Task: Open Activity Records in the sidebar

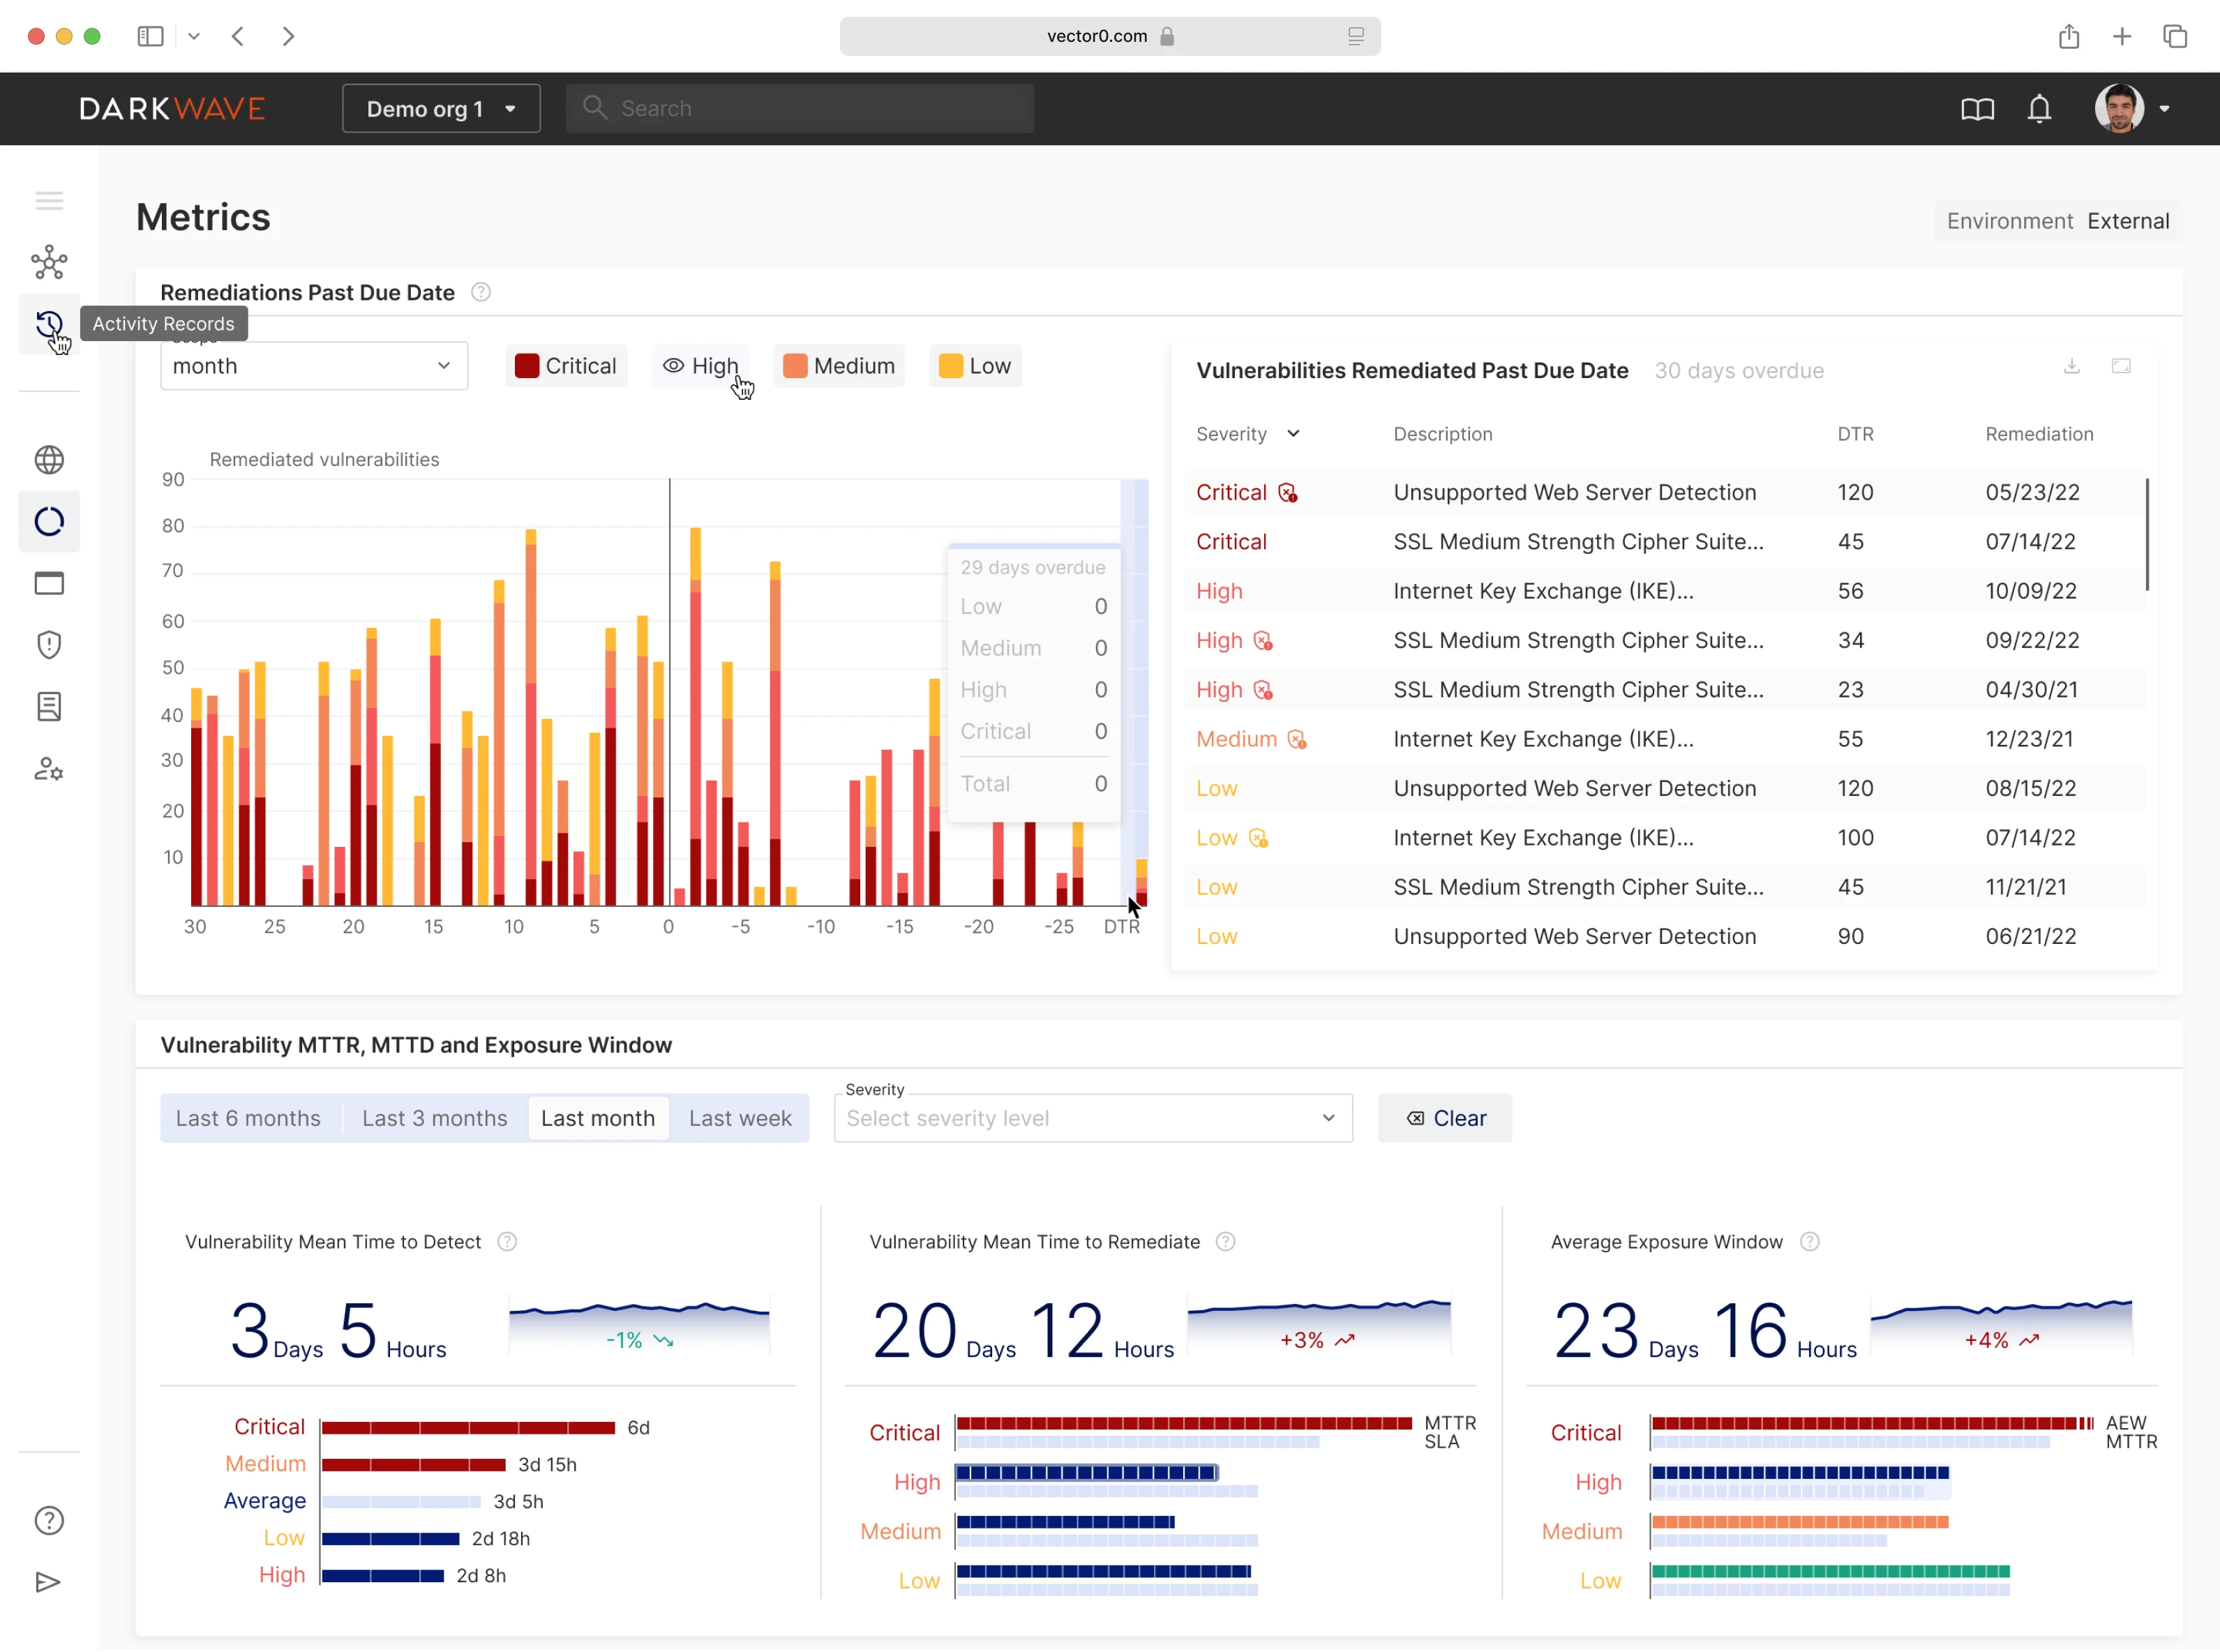Action: pos(48,325)
